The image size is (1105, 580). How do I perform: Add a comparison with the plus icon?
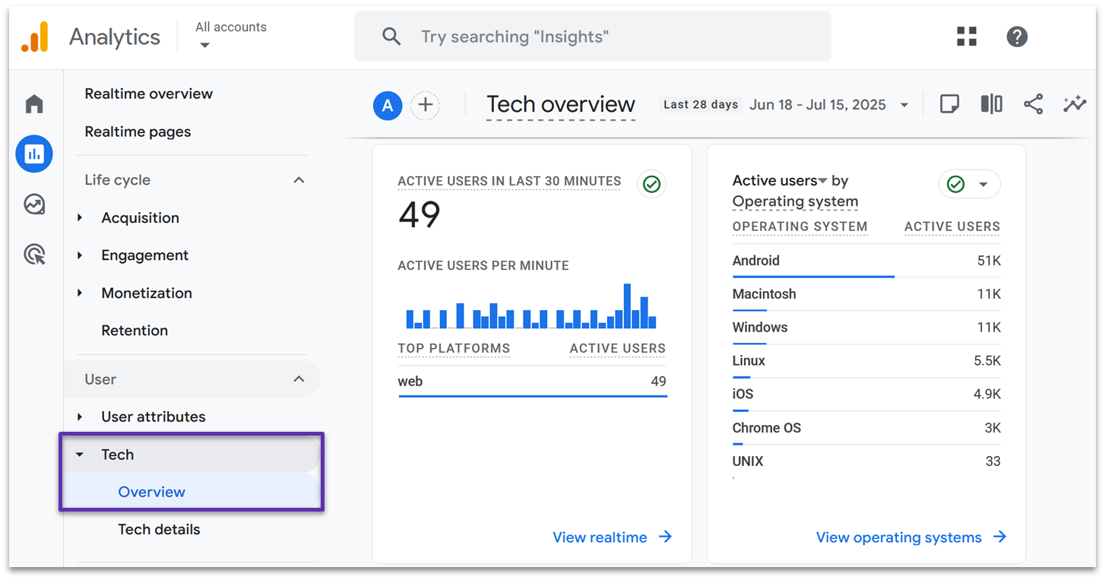(426, 105)
